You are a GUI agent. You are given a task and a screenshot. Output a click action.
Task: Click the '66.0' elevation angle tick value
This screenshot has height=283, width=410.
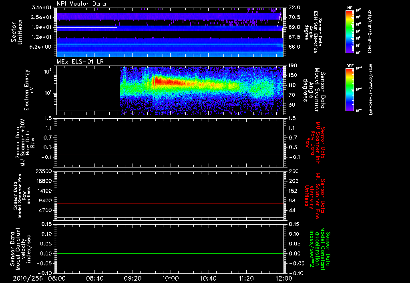(294, 47)
